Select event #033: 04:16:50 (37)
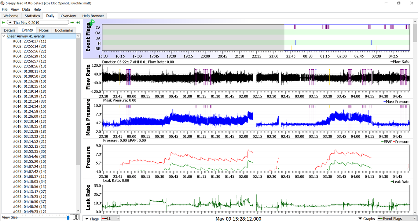 (30, 202)
